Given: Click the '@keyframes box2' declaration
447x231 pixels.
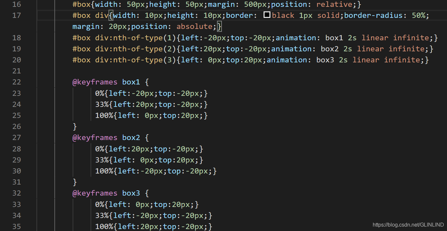Looking at the screenshot, I should pyautogui.click(x=106, y=137).
